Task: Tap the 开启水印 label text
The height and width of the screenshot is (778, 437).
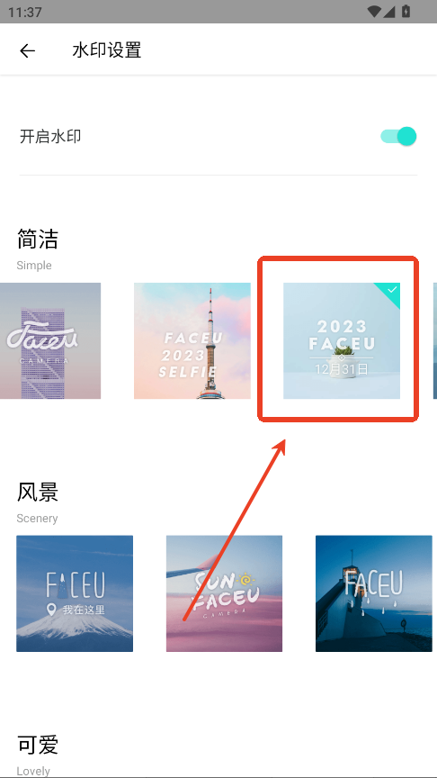Action: [50, 137]
